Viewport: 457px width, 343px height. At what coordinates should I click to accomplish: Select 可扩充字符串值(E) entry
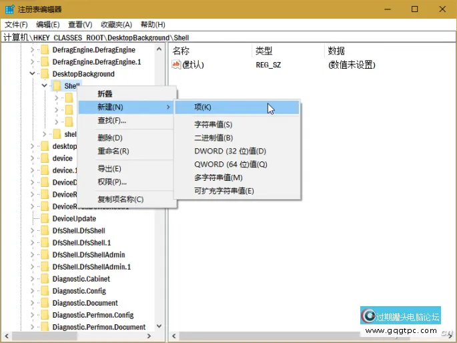(237, 191)
